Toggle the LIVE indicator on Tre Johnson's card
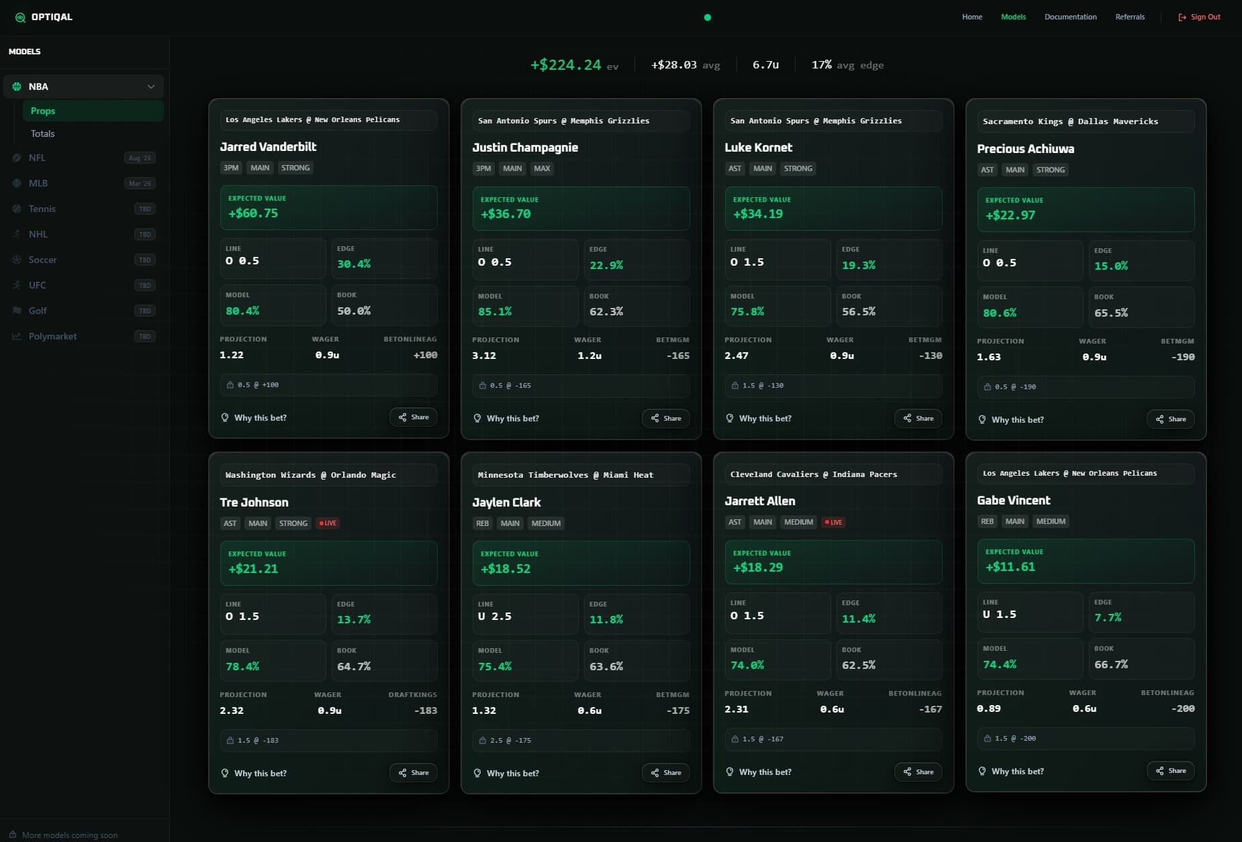 tap(328, 523)
